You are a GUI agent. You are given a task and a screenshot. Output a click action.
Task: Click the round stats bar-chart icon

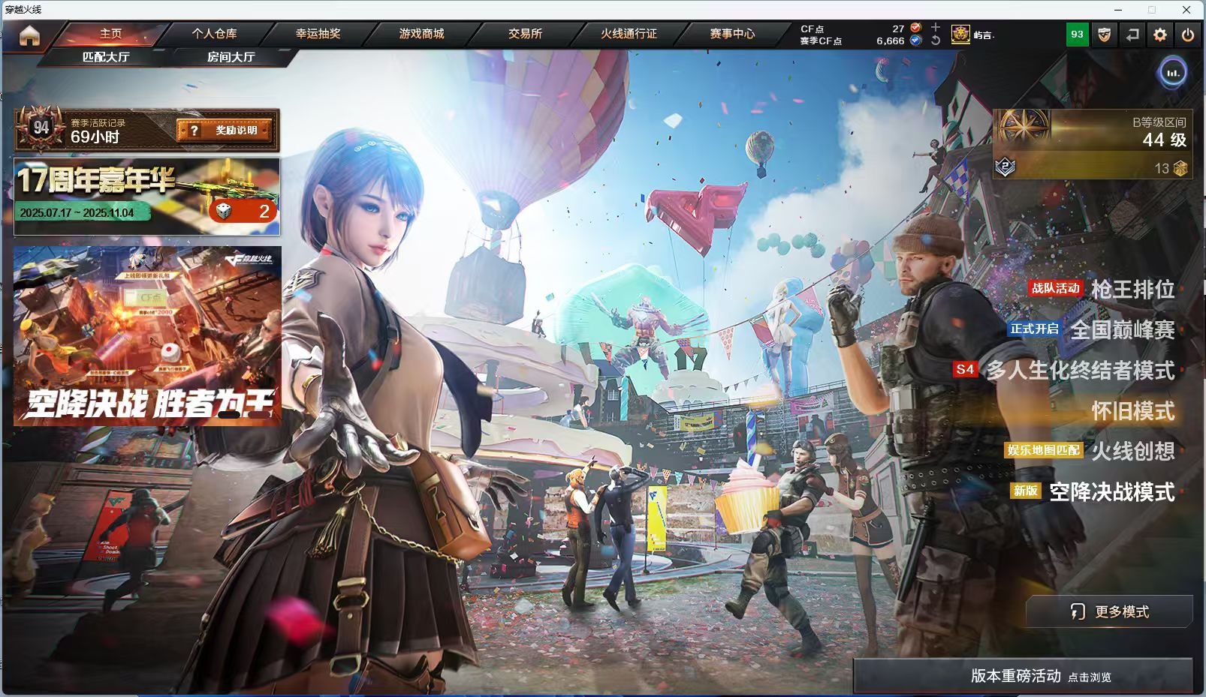tap(1172, 73)
